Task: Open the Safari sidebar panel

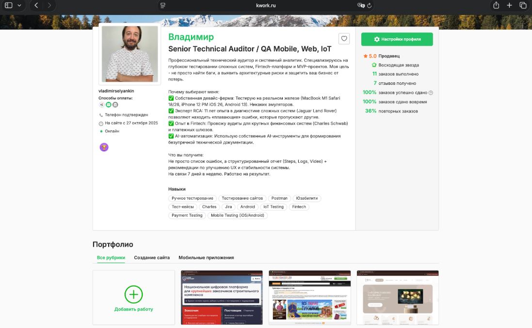Action: (9, 5)
